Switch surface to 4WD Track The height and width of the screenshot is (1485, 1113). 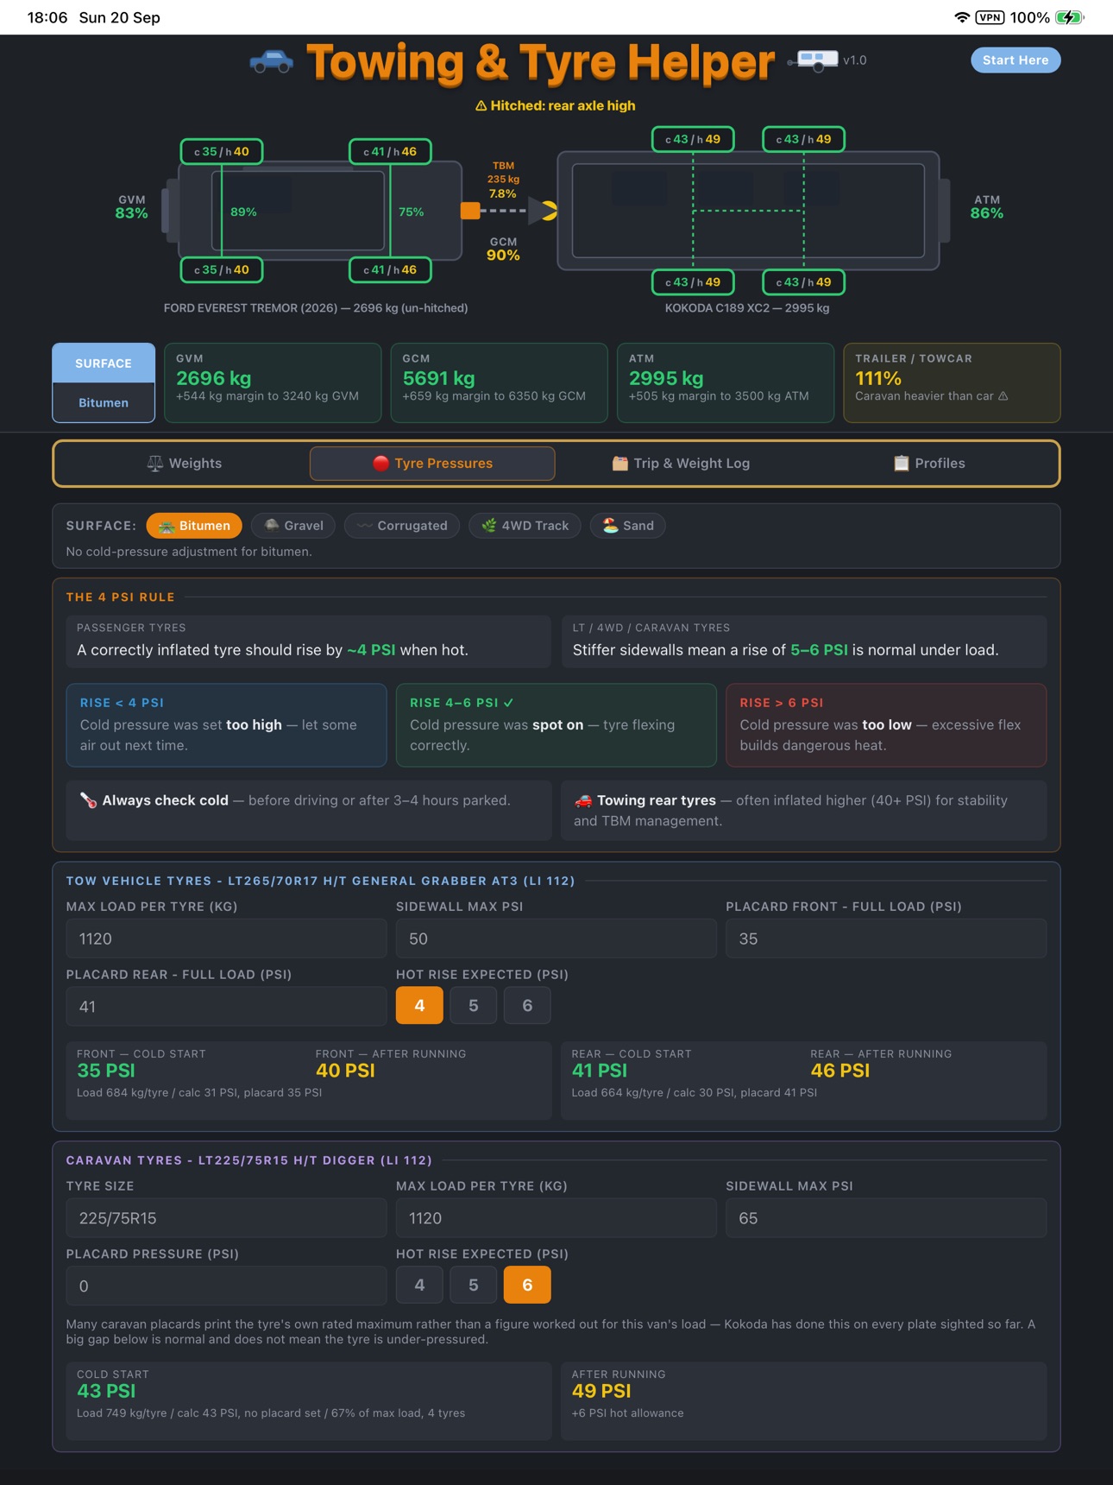click(x=525, y=526)
